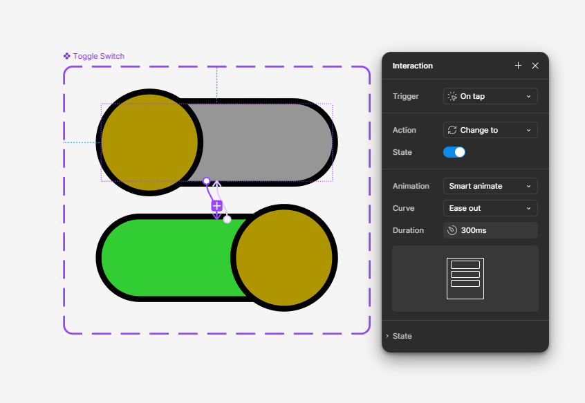The image size is (585, 403).
Task: Select the Toggle Switch component label
Action: pos(99,56)
